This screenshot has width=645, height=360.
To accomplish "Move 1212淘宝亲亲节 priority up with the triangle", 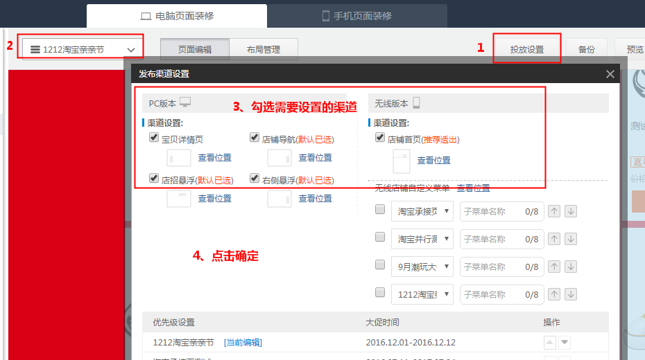I will point(550,342).
